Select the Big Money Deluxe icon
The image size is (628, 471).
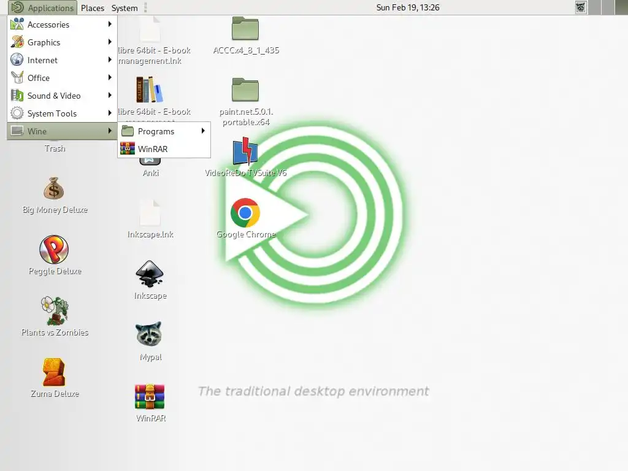pyautogui.click(x=54, y=188)
